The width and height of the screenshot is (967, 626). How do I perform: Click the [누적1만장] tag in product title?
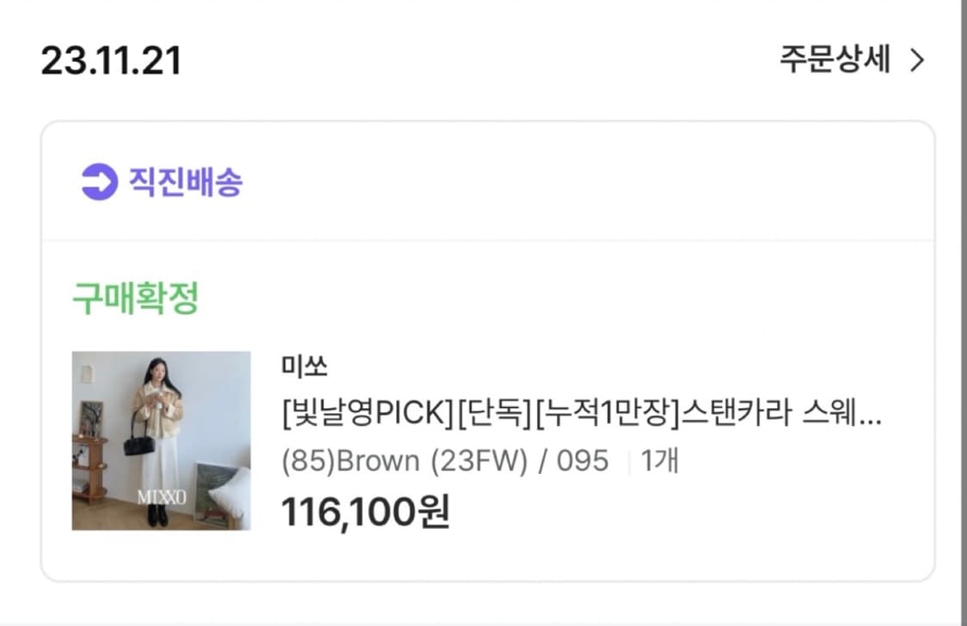coord(607,412)
